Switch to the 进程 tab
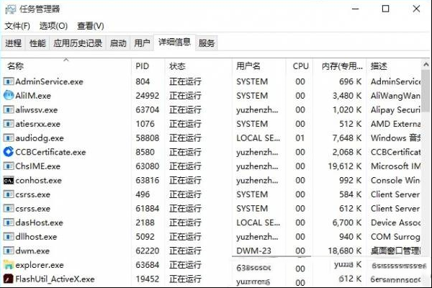This screenshot has width=432, height=288. click(13, 43)
